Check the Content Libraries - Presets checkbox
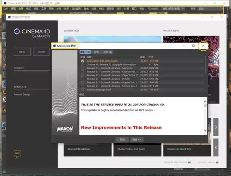The image size is (231, 176). pos(82,79)
